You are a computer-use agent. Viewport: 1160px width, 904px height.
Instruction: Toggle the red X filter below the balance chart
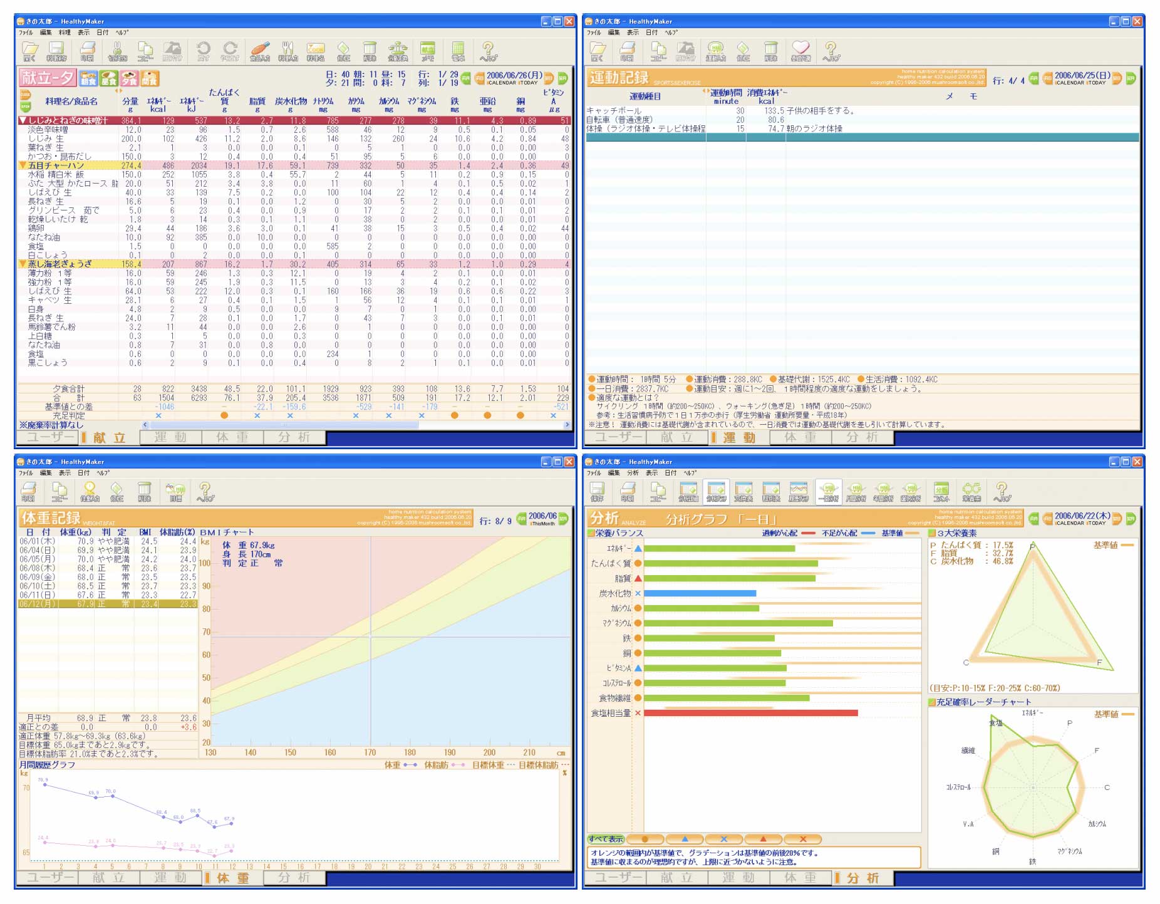803,839
